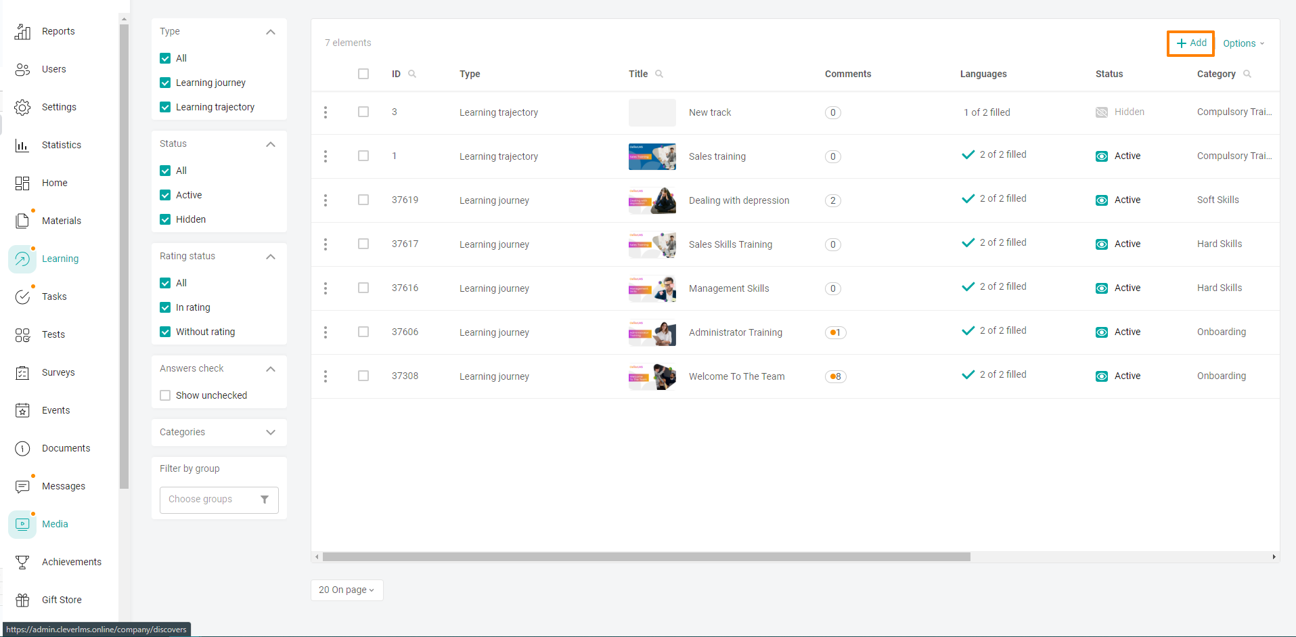Open the Choose groups combo box
The height and width of the screenshot is (637, 1296).
pyautogui.click(x=219, y=500)
